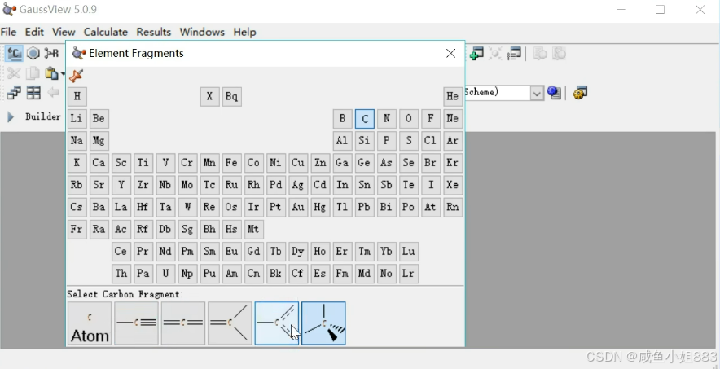The width and height of the screenshot is (720, 369).
Task: Pick element Au
Action: [x=298, y=207]
